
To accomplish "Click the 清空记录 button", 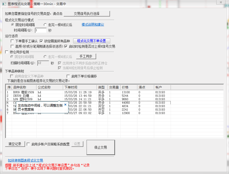I will 15,144.
